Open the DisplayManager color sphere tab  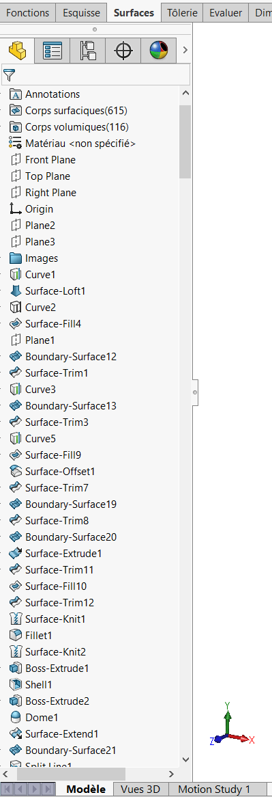[x=159, y=51]
